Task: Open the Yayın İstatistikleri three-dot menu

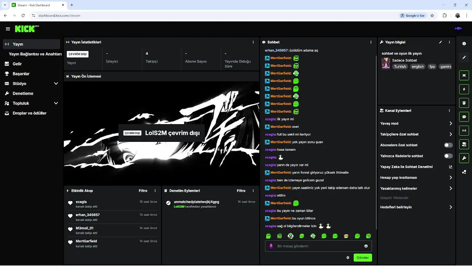Action: coord(253,42)
